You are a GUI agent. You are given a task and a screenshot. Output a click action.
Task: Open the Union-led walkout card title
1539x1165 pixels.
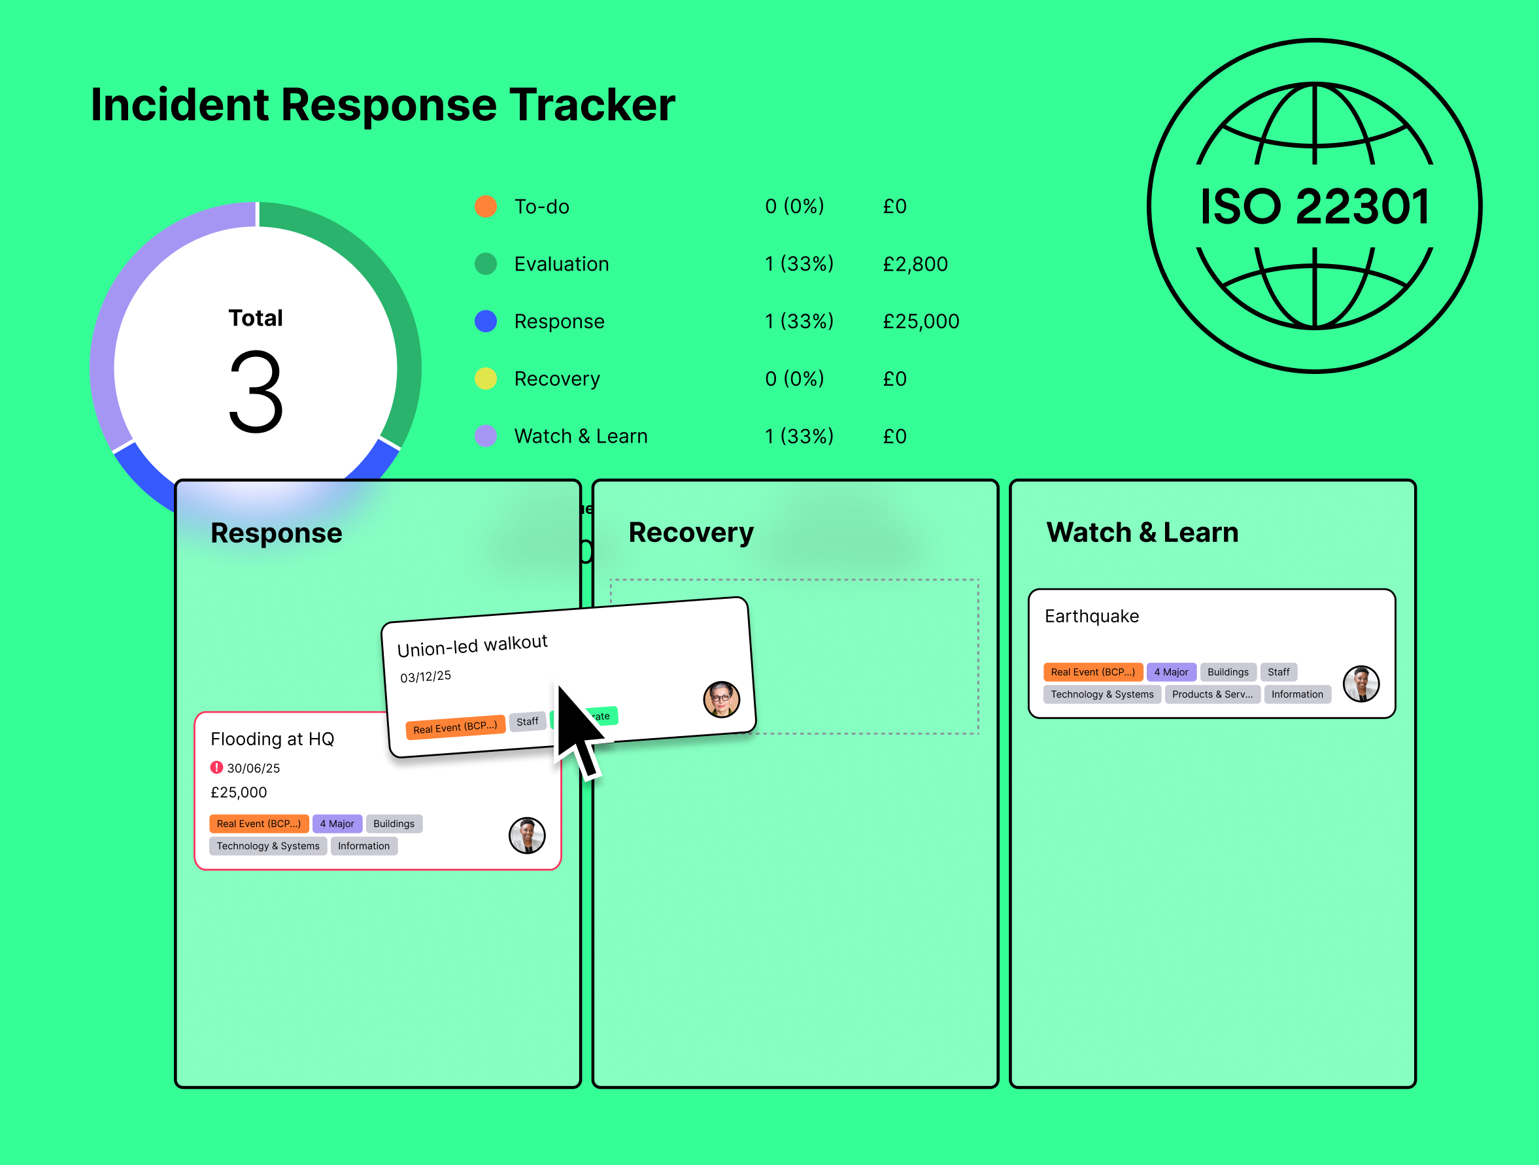click(x=473, y=645)
